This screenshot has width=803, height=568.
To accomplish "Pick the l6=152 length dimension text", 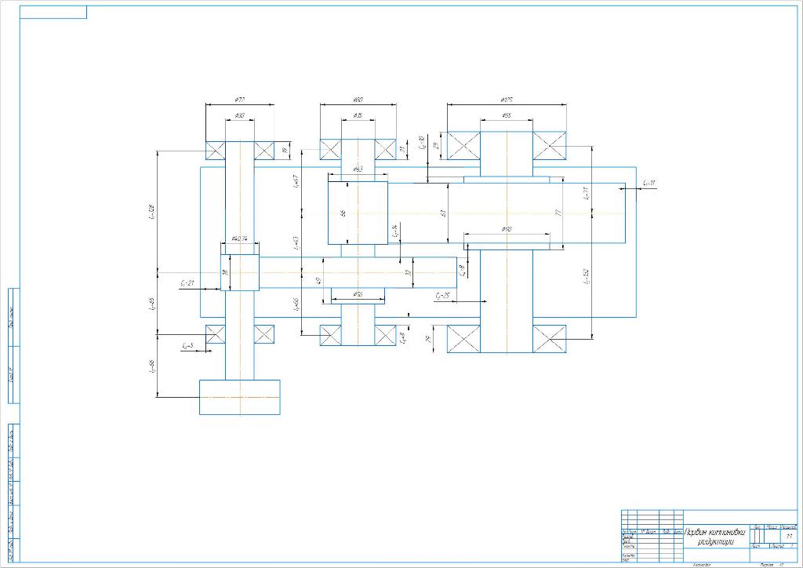I will click(x=586, y=276).
